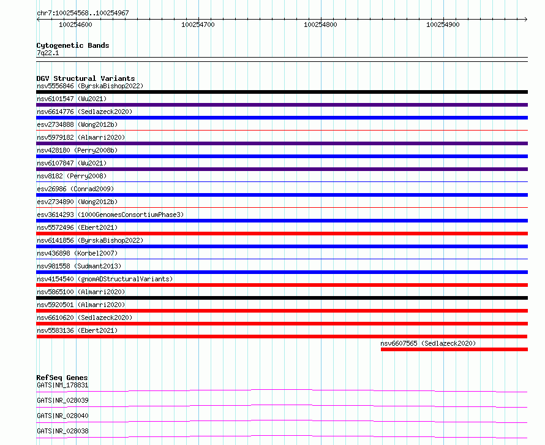Click the 7q22.1 band label
The height and width of the screenshot is (445, 545).
pos(48,53)
